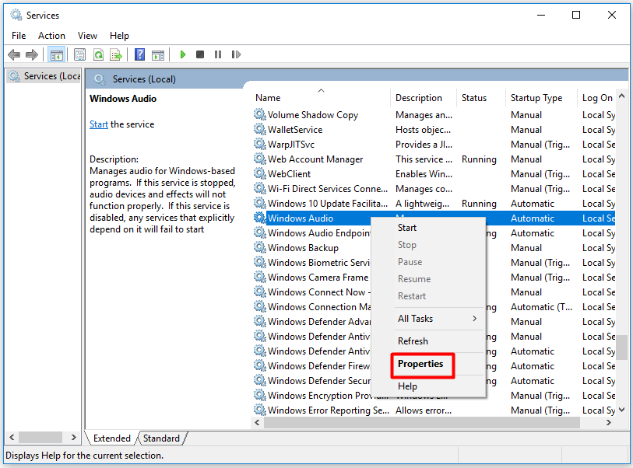Pause the service with toolbar pause icon
The image size is (633, 468).
(x=218, y=54)
